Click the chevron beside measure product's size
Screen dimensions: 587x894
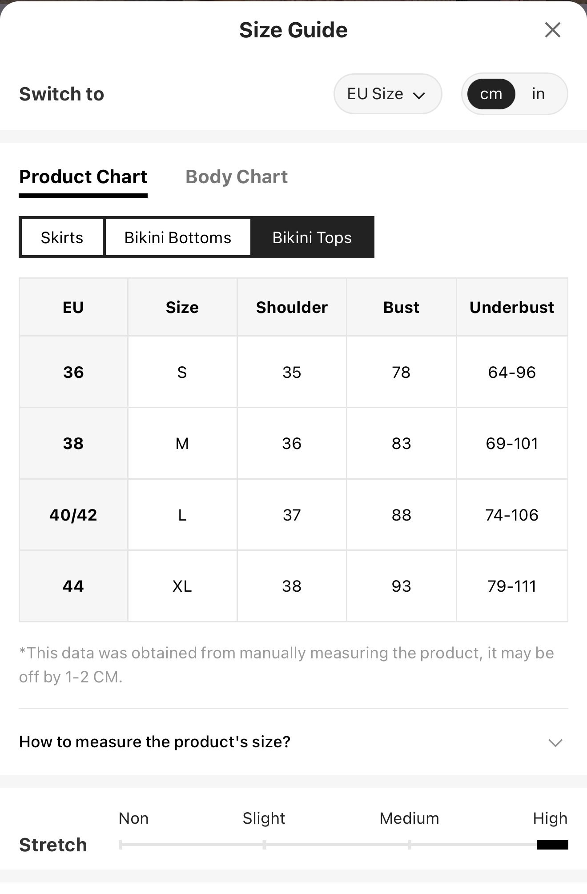(555, 742)
